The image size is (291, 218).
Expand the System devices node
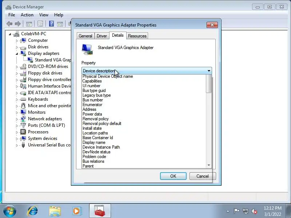tap(17, 139)
